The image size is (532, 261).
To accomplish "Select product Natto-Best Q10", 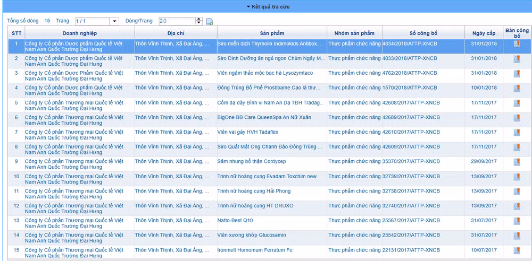I will coord(235,220).
